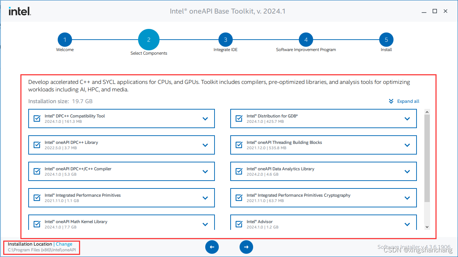458x257 pixels.
Task: Click the Intel oneAPI Base Toolkit title
Action: point(227,11)
